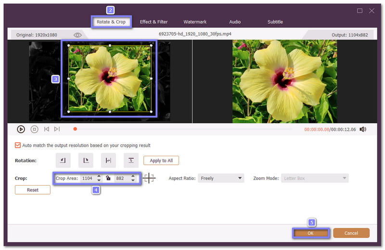385x250 pixels.
Task: Switch to the Effect & Filter tab
Action: [x=154, y=22]
